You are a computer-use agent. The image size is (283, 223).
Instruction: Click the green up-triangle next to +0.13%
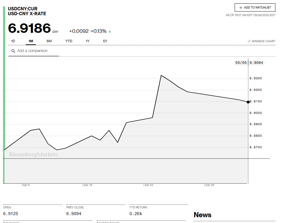click(110, 31)
